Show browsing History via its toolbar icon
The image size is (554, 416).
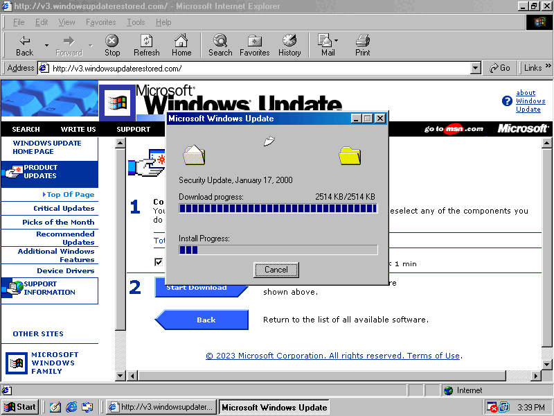click(289, 44)
